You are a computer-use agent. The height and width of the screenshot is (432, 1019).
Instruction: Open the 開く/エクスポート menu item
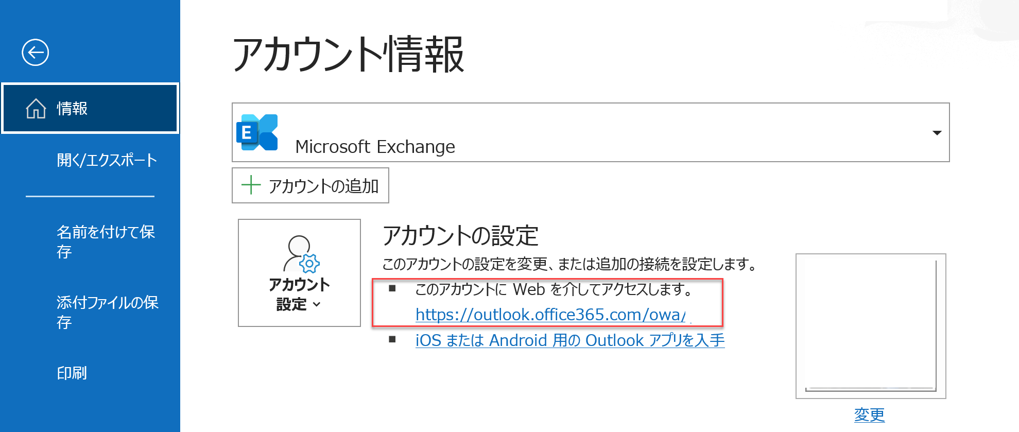[106, 160]
